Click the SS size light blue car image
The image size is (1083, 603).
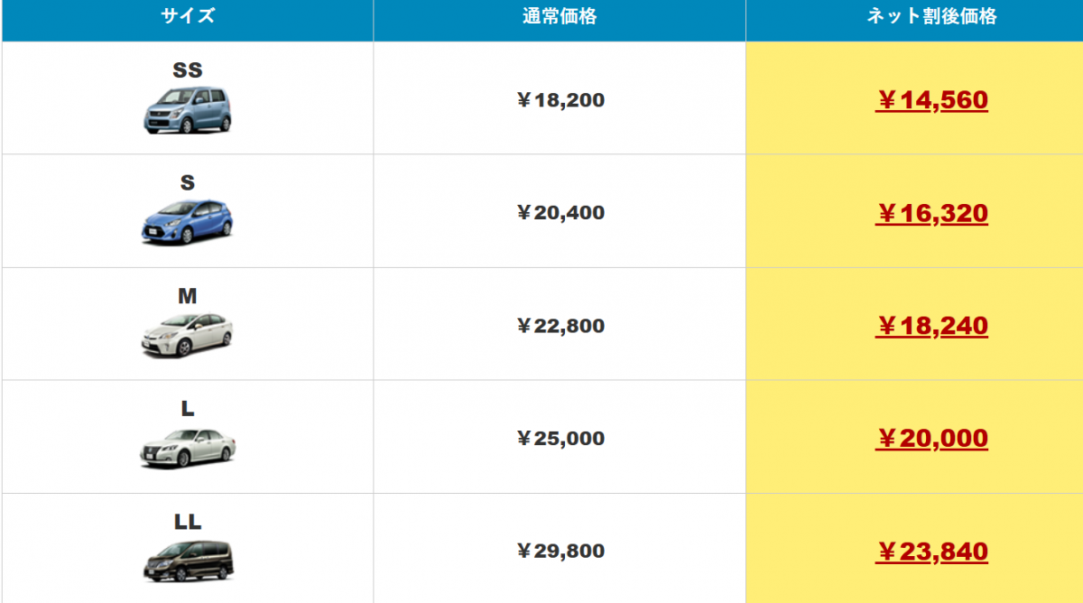tap(187, 109)
